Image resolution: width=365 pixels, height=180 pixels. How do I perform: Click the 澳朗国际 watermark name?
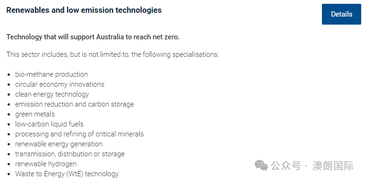[333, 166]
